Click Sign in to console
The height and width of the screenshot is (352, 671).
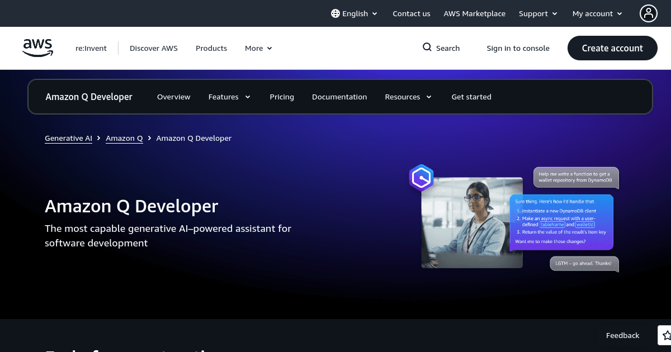518,48
